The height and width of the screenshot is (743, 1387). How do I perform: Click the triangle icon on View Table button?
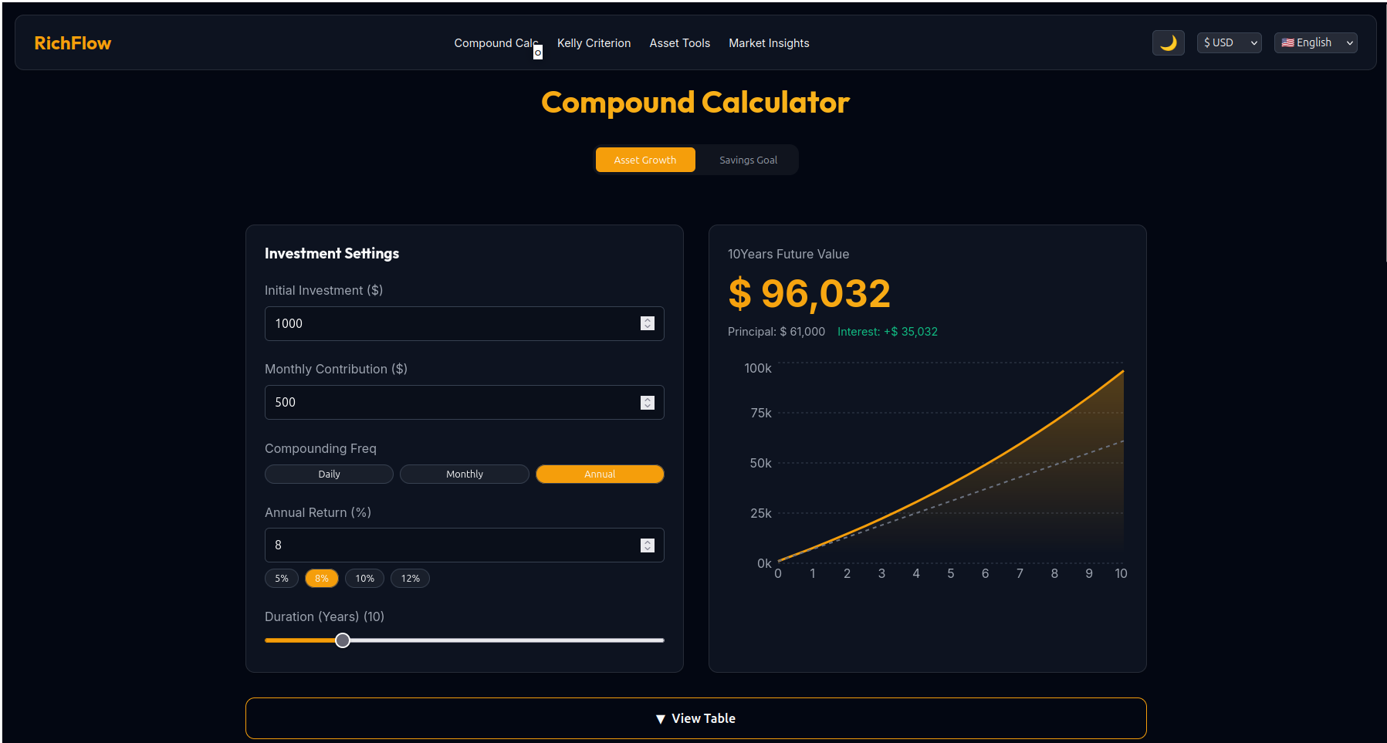coord(660,718)
